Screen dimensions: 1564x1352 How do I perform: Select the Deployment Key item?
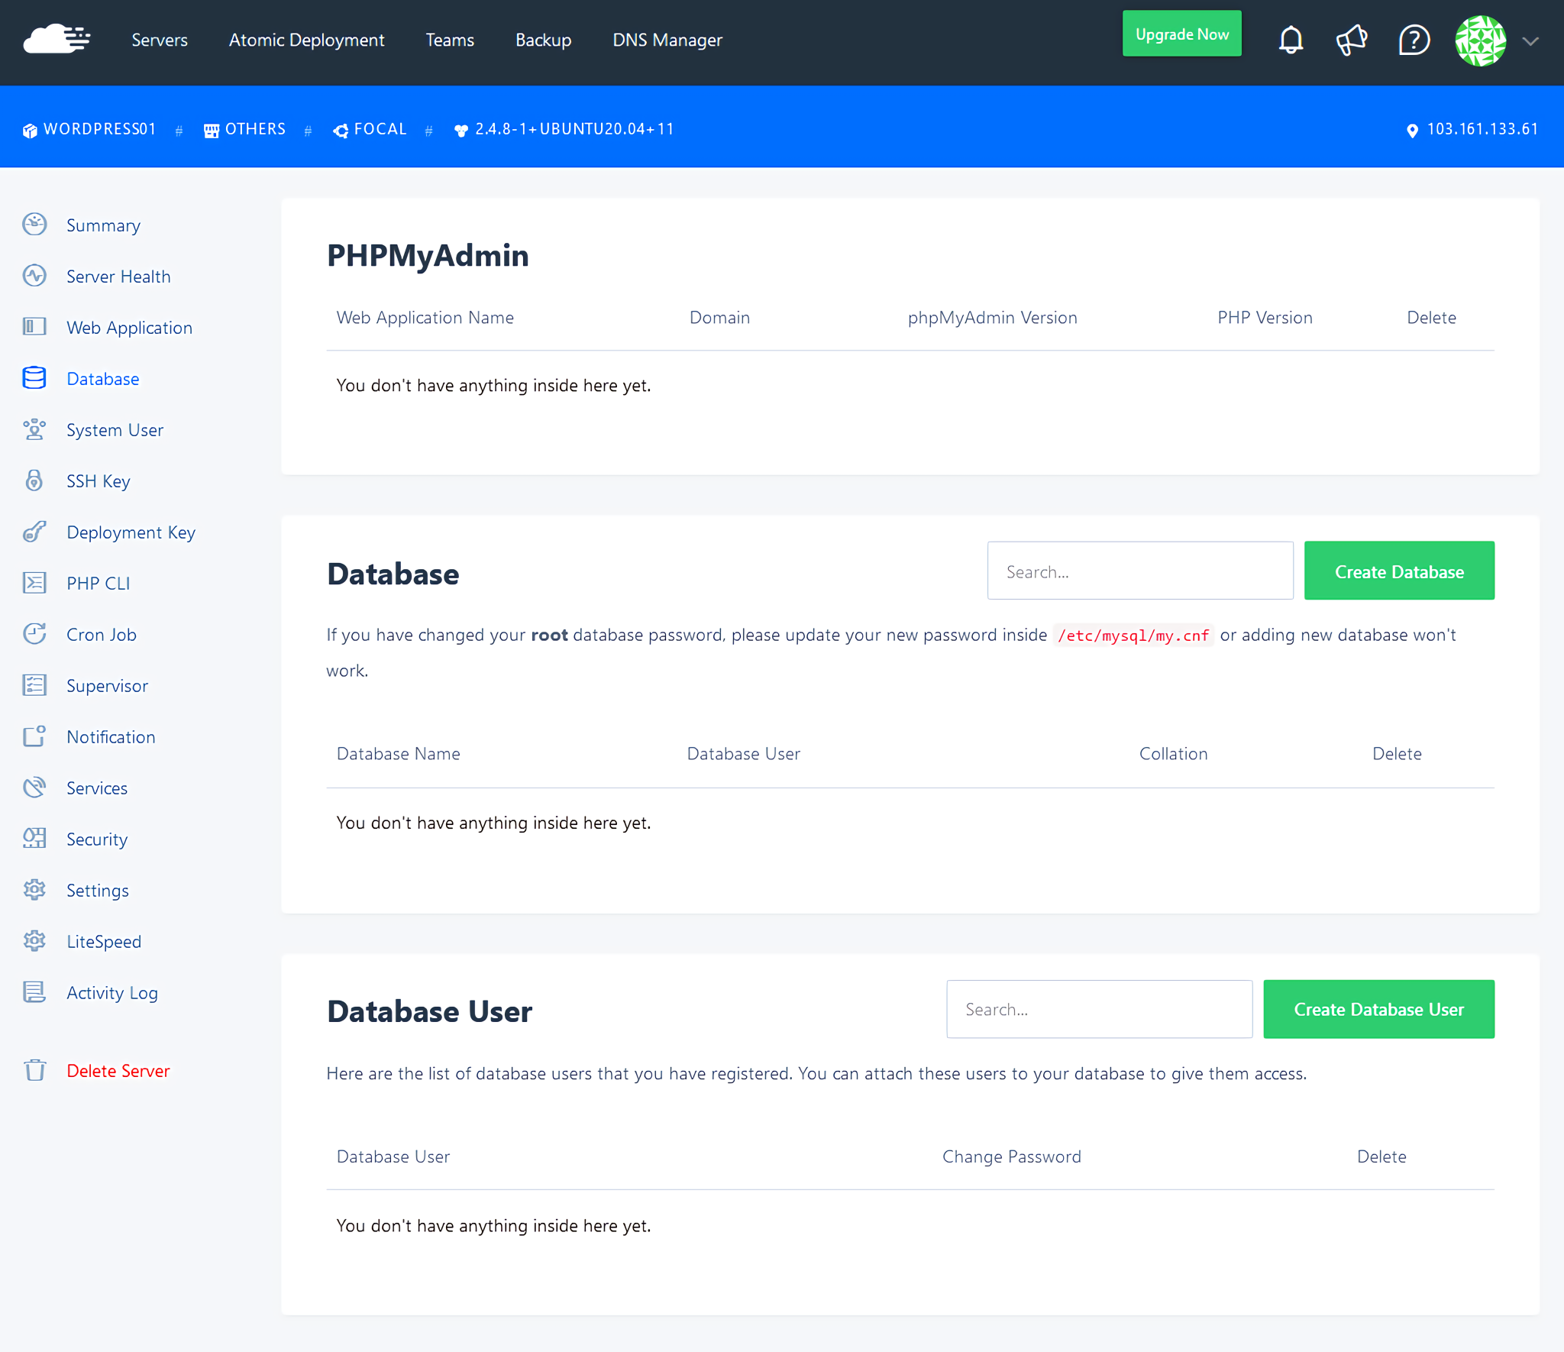tap(131, 532)
